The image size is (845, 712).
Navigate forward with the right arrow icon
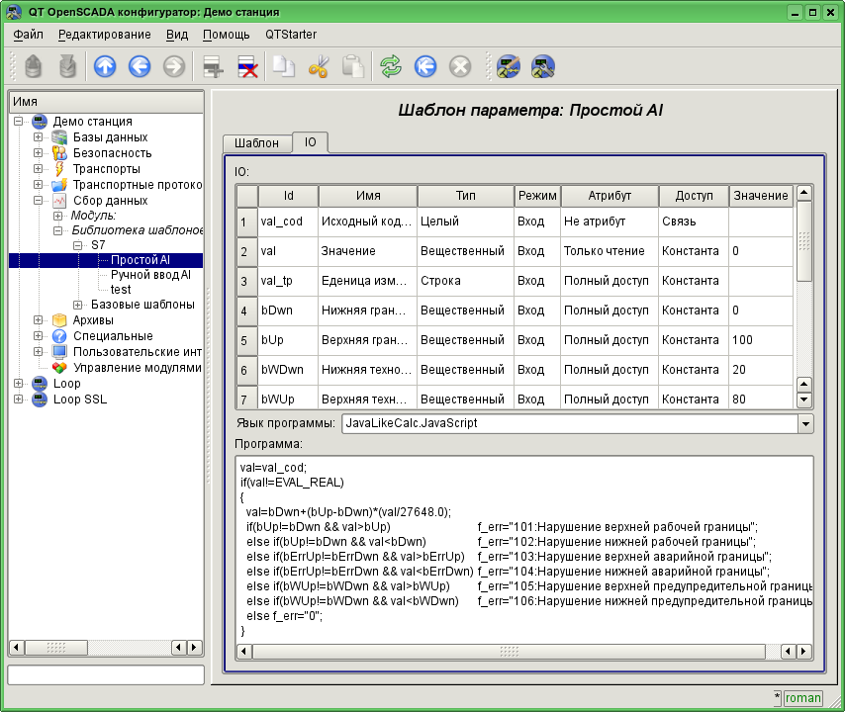pyautogui.click(x=173, y=67)
